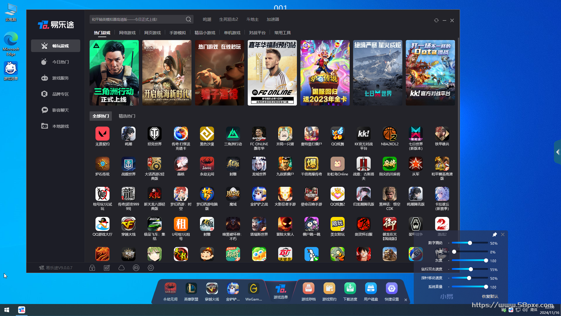Switch to the 单机游戏 tab

click(x=232, y=33)
